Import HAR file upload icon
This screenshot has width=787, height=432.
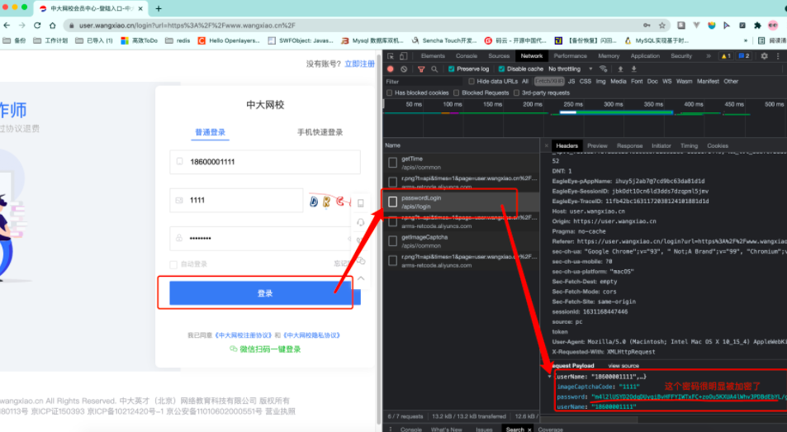(620, 69)
